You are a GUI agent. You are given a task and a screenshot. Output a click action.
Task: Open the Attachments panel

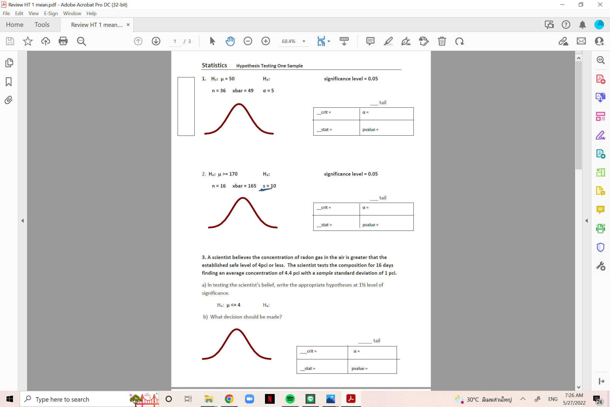coord(8,100)
